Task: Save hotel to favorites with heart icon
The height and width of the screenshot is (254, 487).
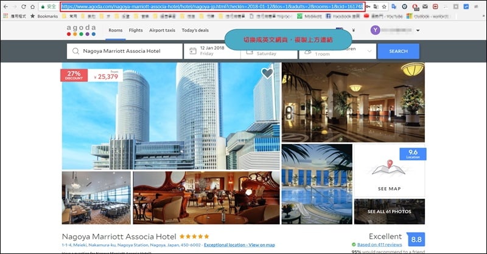Action: [x=267, y=73]
